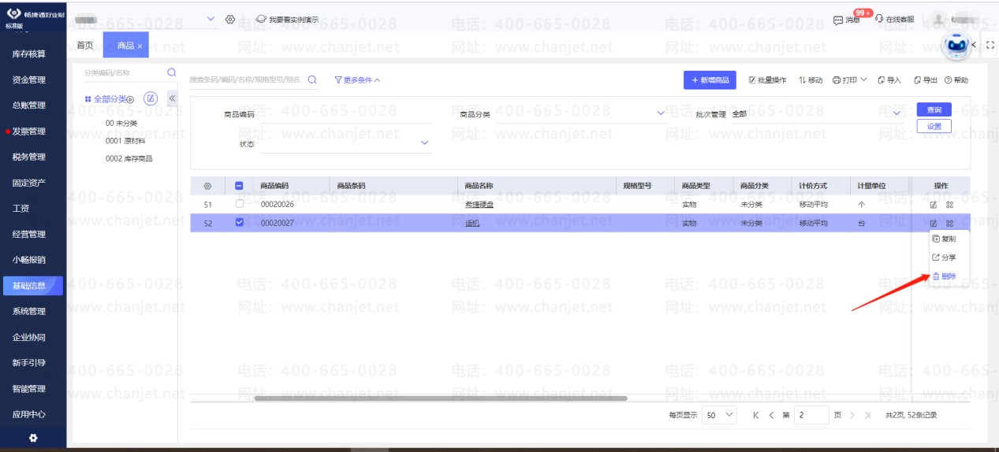Edit categories with the circled pencil icon
Viewport: 999px width, 452px height.
151,98
